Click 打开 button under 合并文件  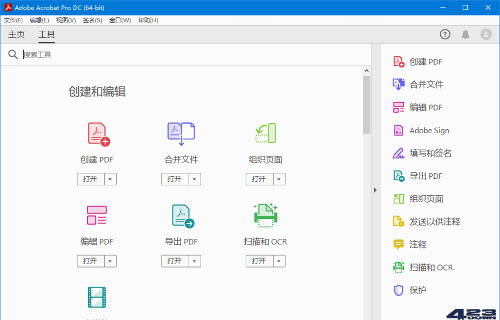point(175,179)
